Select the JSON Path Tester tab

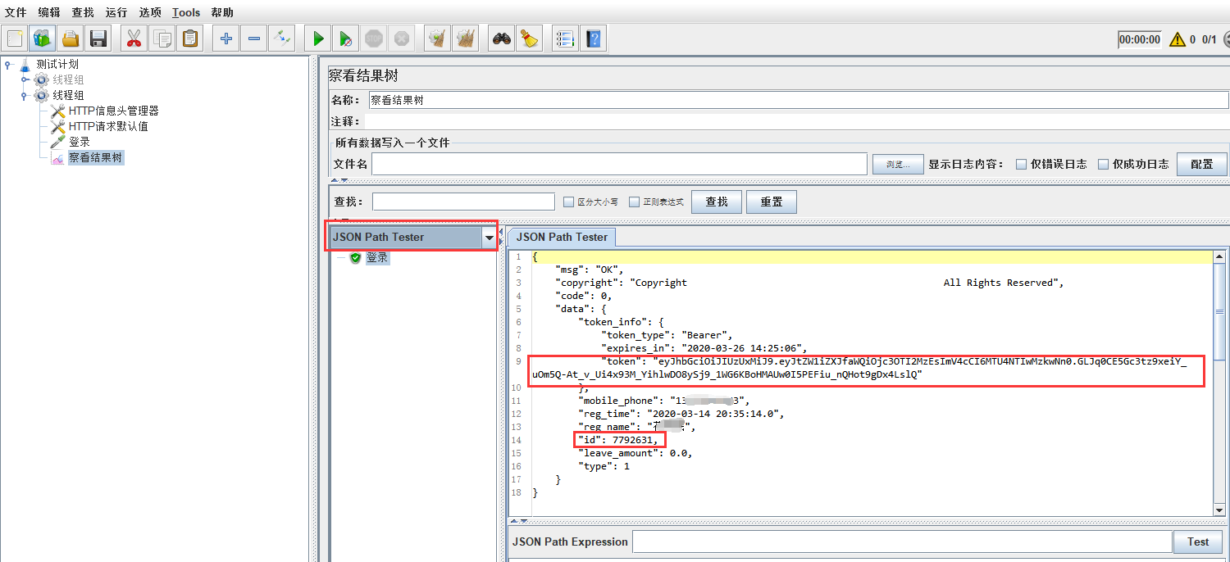tap(562, 237)
